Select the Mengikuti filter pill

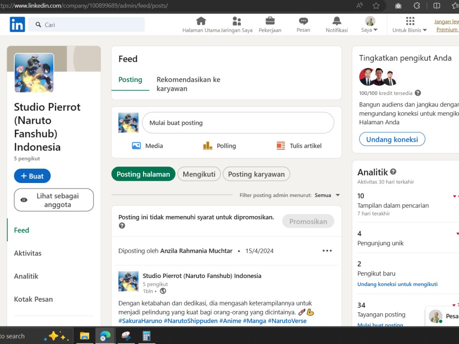199,174
